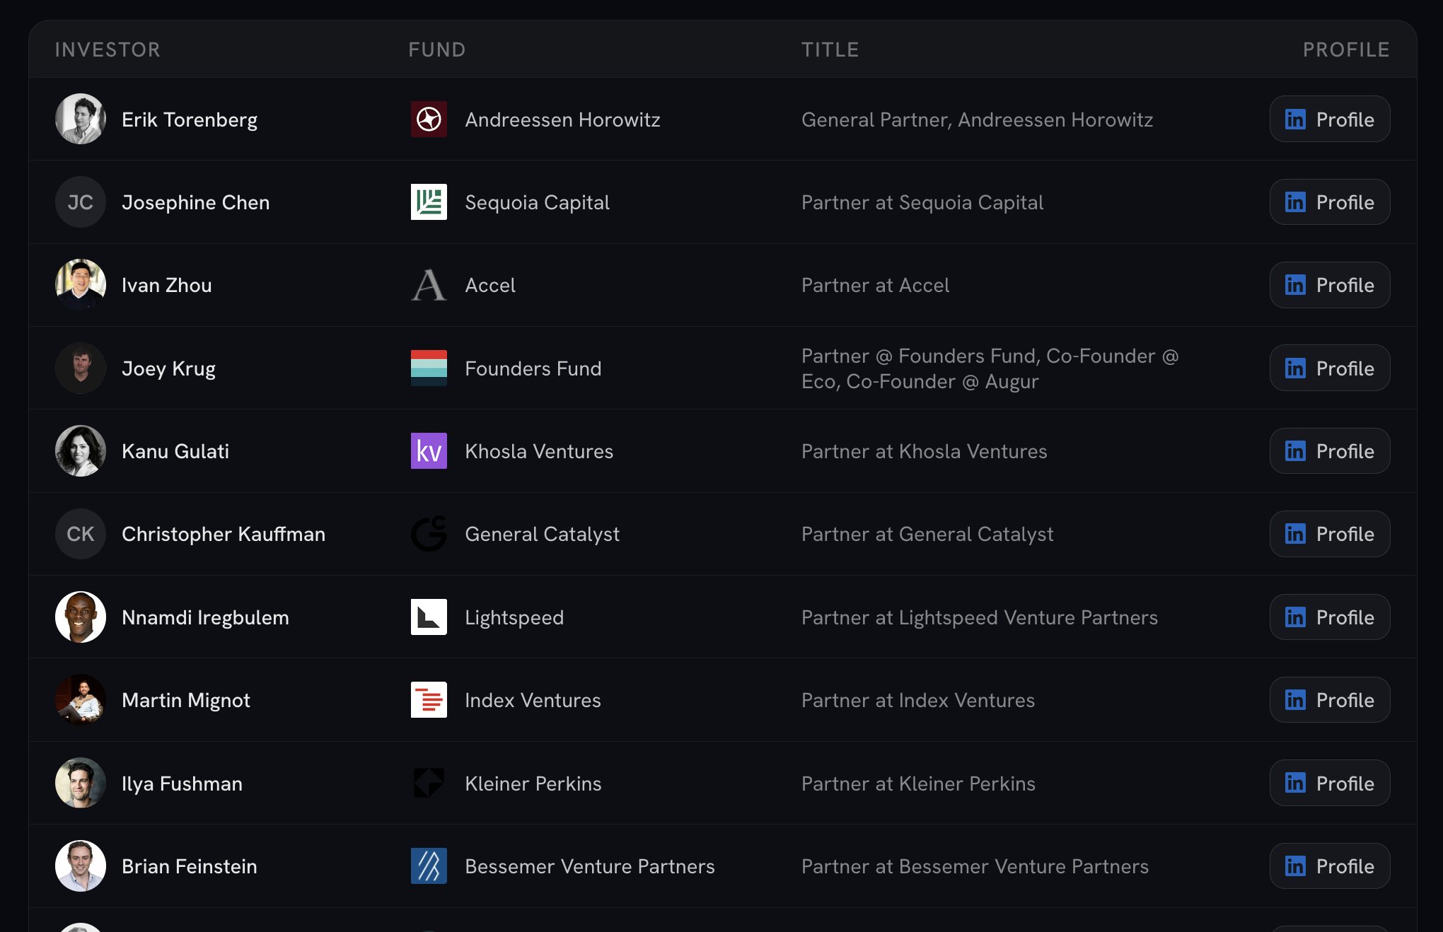Click the Sequoia Capital fund name

[x=537, y=202]
